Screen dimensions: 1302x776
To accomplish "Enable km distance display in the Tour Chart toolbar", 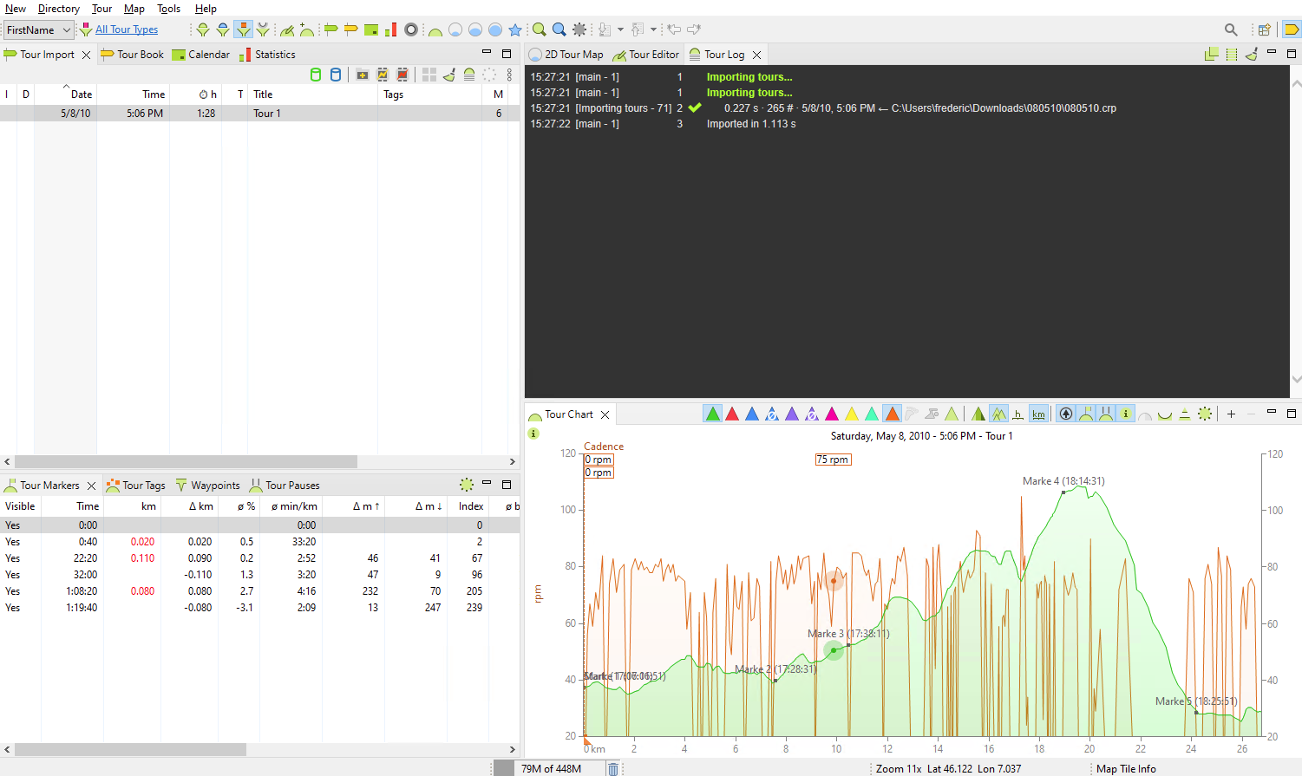I will [1038, 414].
